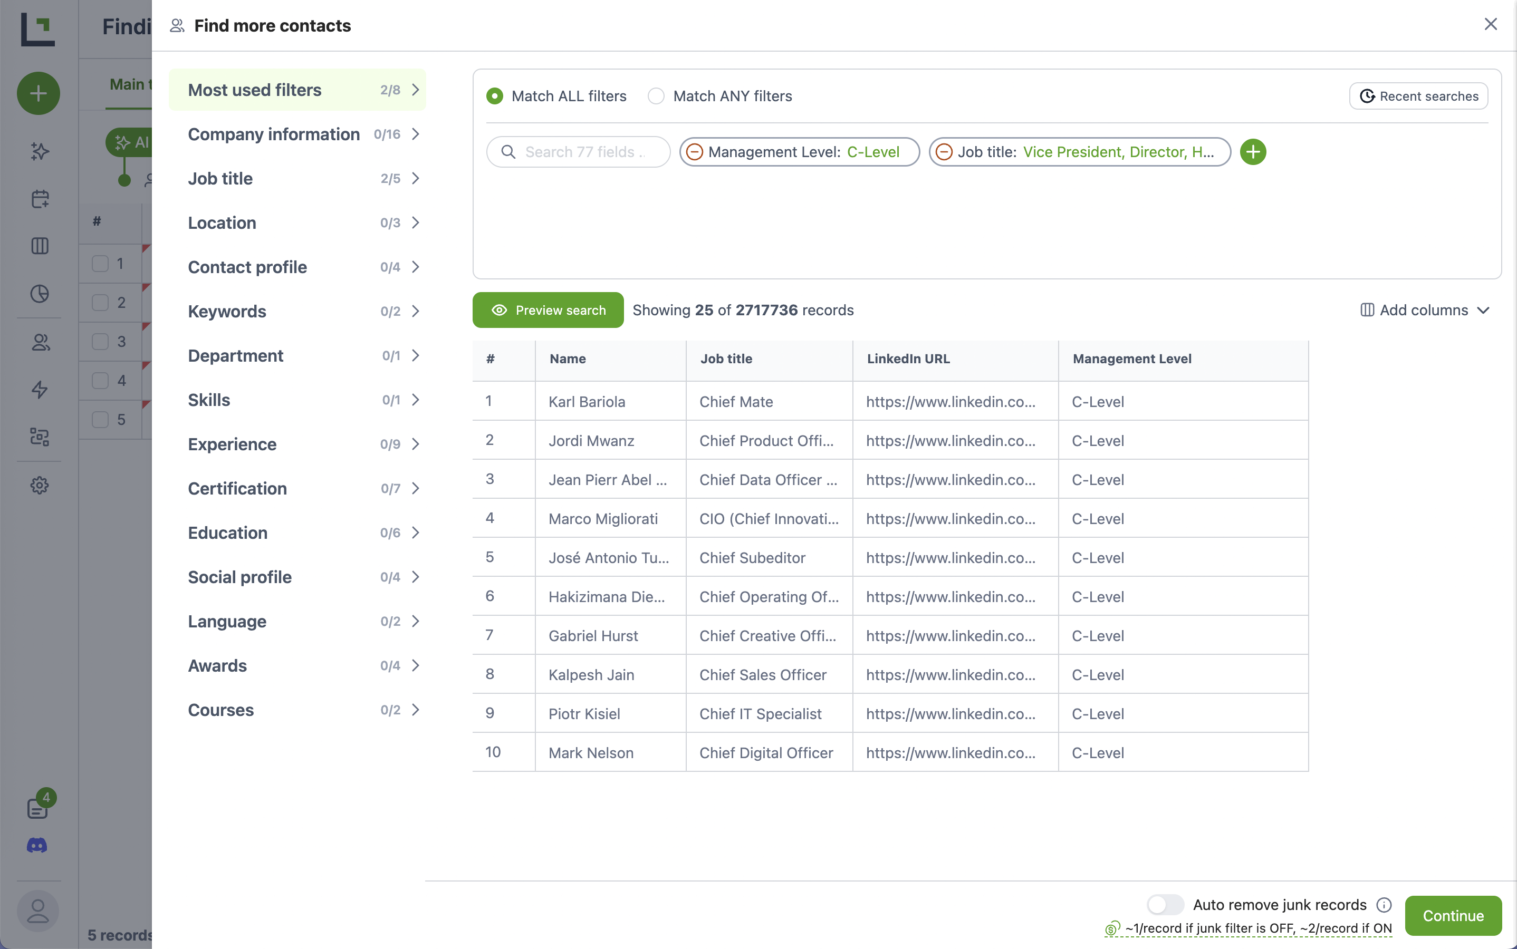Click the app logo at top left
Viewport: 1517px width, 949px height.
pos(37,29)
